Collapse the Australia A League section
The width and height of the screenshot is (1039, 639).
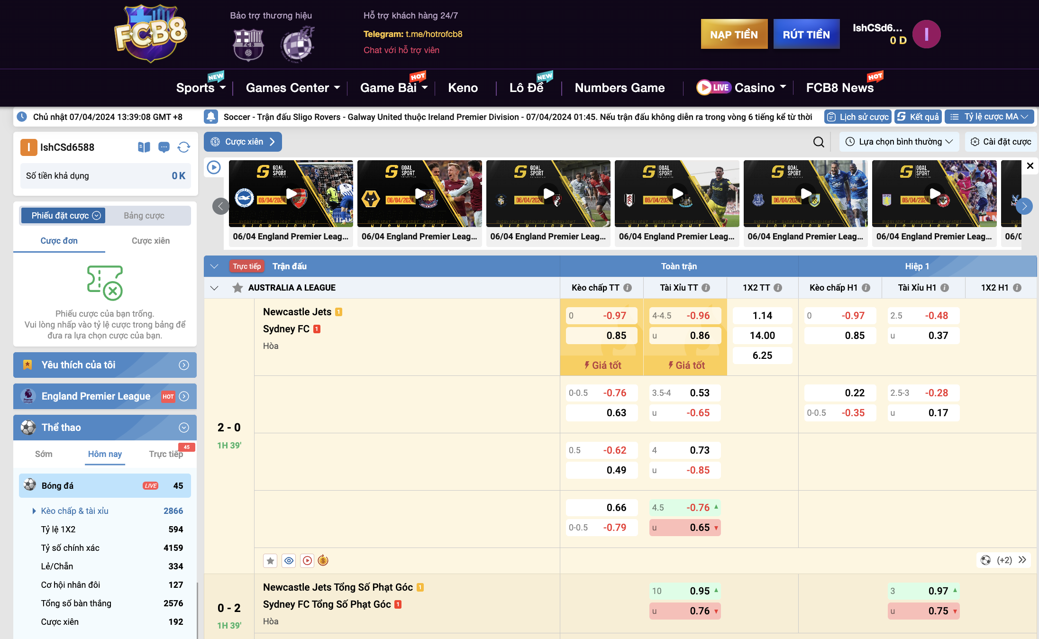point(214,288)
